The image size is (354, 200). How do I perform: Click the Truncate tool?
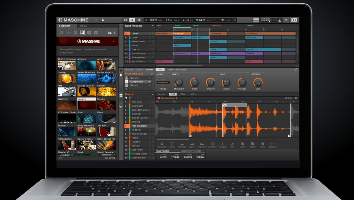(x=162, y=145)
